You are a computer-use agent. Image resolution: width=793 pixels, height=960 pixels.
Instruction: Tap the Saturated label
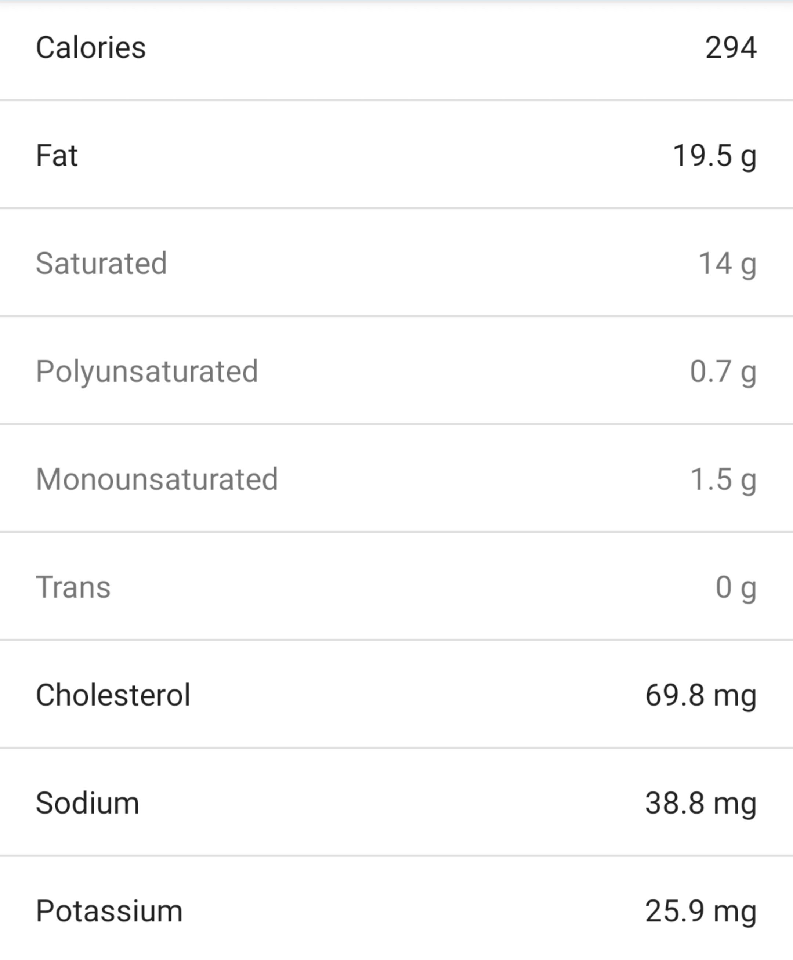101,264
